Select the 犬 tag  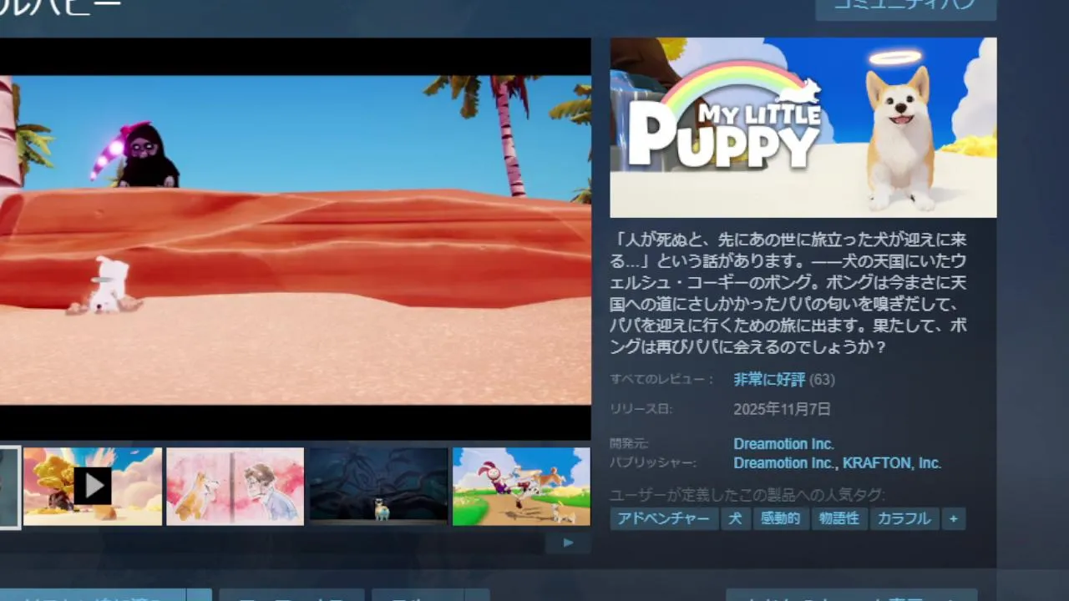(735, 518)
